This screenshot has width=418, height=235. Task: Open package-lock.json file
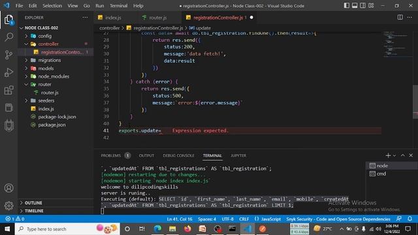click(57, 117)
